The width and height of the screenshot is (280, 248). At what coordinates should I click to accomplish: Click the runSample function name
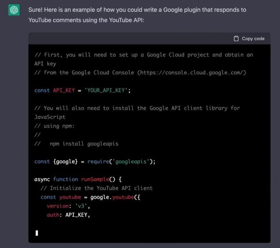95,179
